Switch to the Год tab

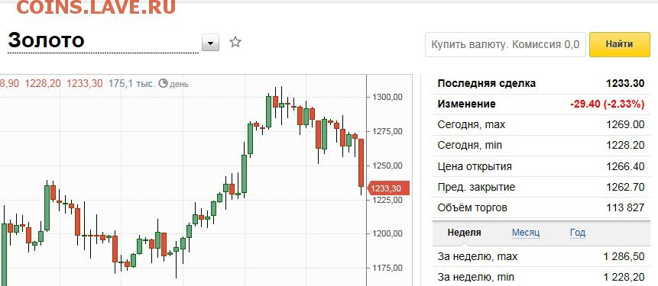coord(578,233)
